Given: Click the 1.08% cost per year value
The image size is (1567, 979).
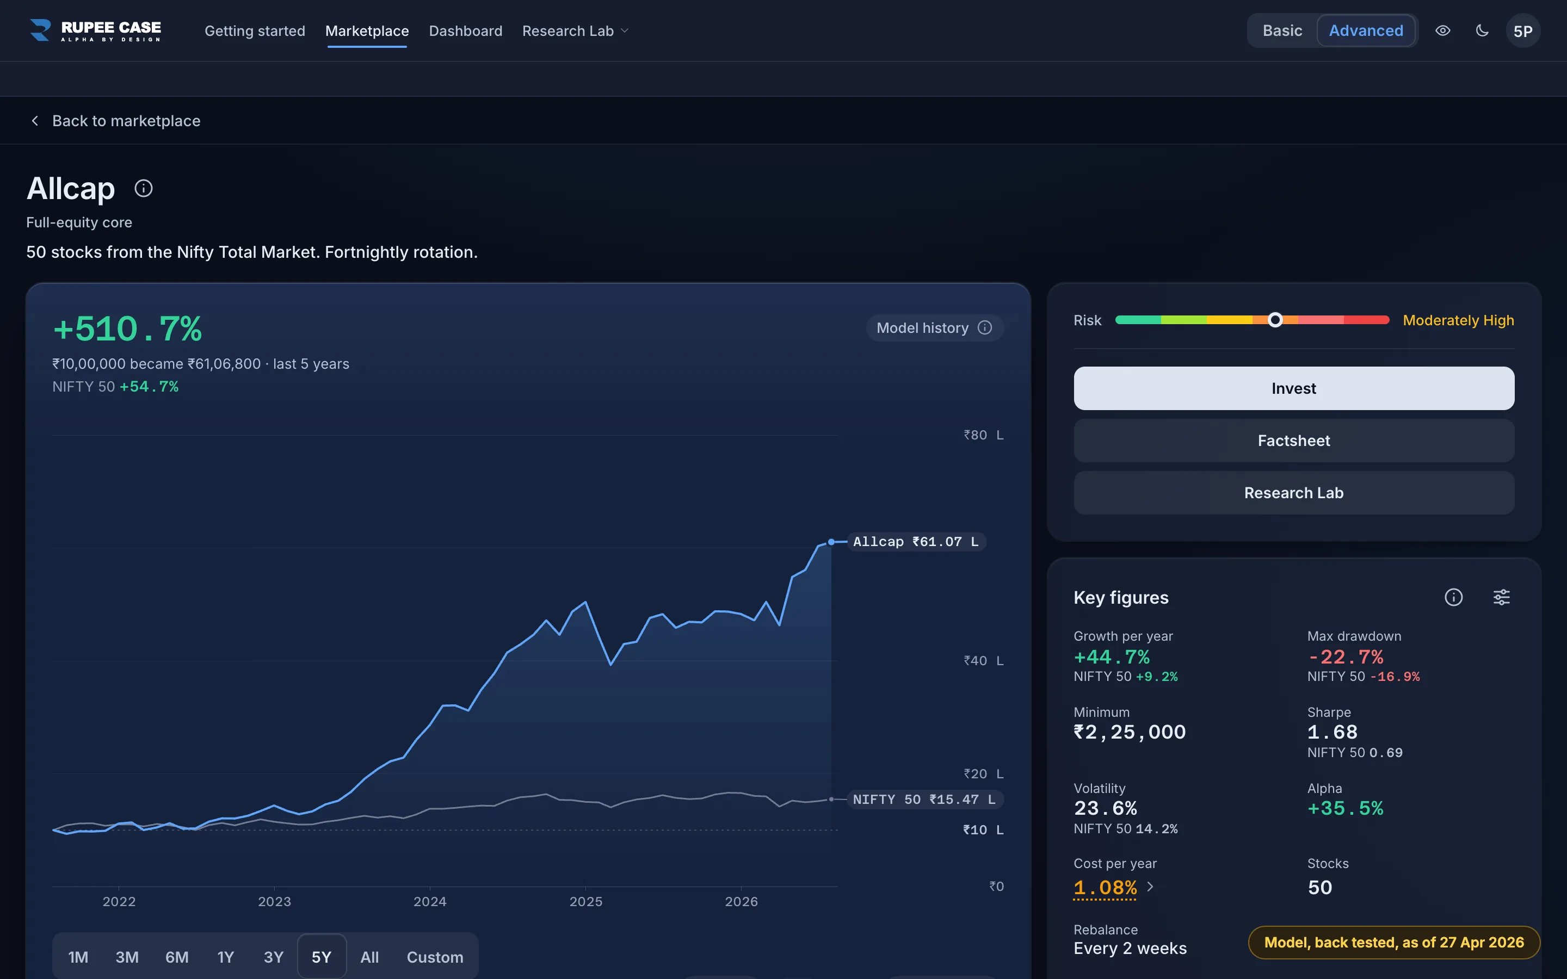Looking at the screenshot, I should (x=1105, y=887).
